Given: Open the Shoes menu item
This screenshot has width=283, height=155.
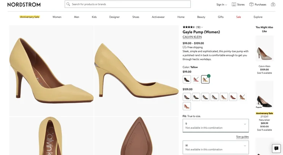Looking at the screenshot, I should [x=136, y=17].
